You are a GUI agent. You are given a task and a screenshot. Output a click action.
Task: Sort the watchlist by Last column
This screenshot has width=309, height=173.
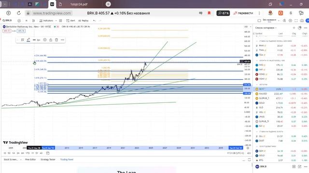[x=281, y=34]
